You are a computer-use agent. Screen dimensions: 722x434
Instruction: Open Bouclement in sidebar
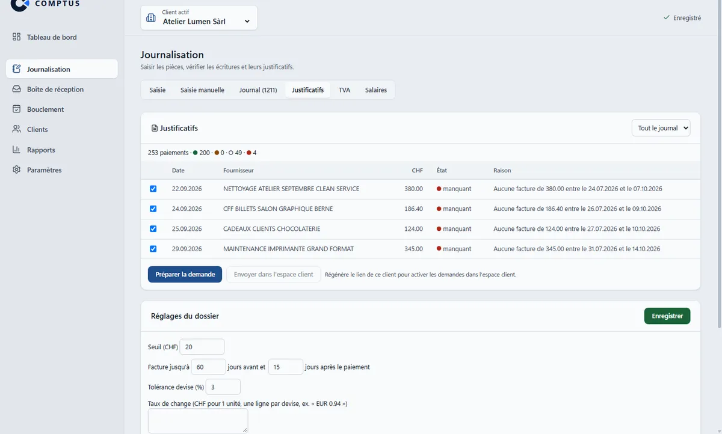pyautogui.click(x=62, y=109)
